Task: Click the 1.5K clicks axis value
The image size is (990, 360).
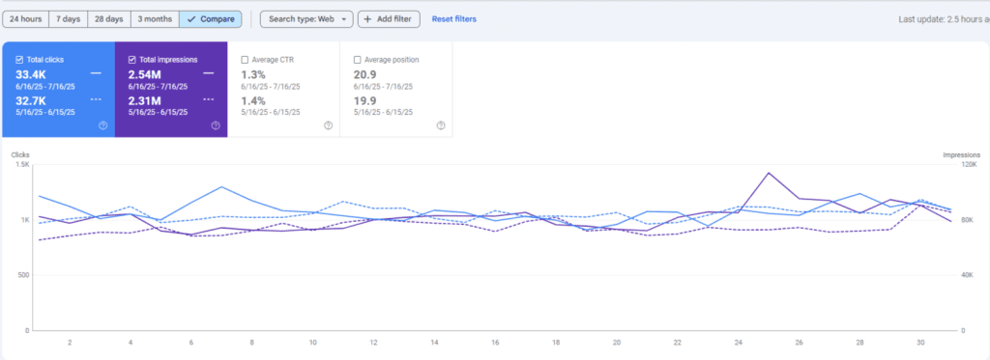Action: click(x=23, y=164)
